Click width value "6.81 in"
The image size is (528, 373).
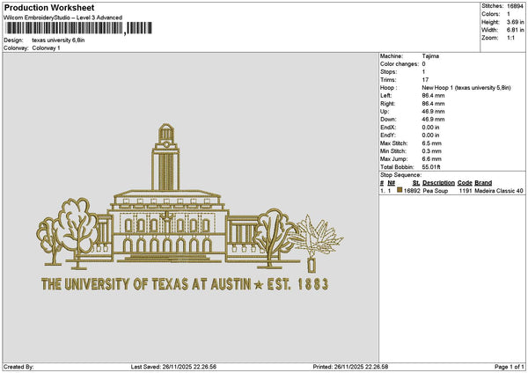pyautogui.click(x=515, y=30)
